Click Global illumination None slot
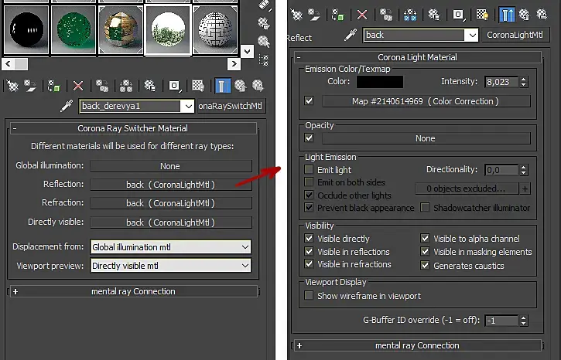 point(171,166)
